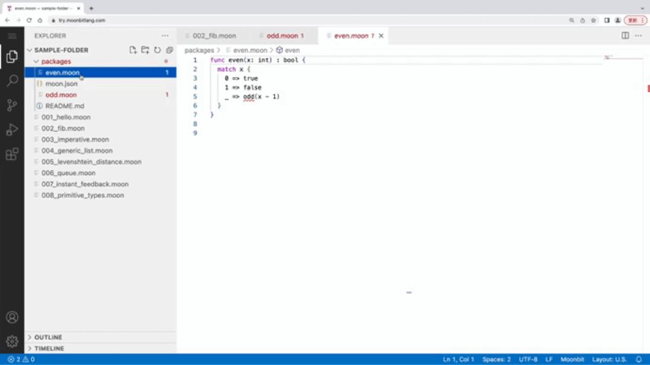
Task: Expand the TIMELINE panel
Action: (49, 348)
